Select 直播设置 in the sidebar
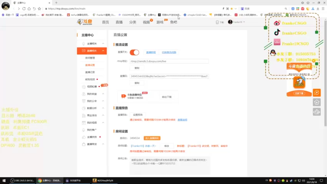 [90, 65]
